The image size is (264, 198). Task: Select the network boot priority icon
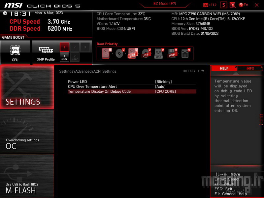(x=185, y=53)
